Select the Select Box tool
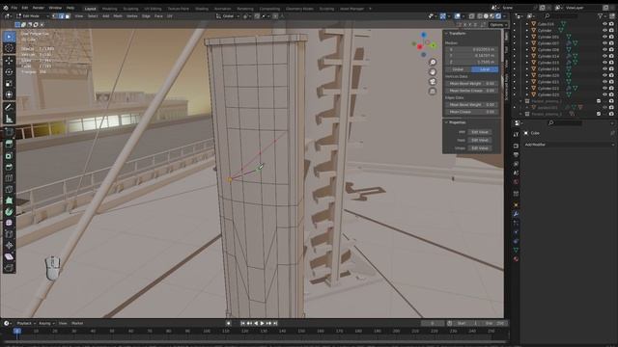This screenshot has width=618, height=347. point(9,37)
